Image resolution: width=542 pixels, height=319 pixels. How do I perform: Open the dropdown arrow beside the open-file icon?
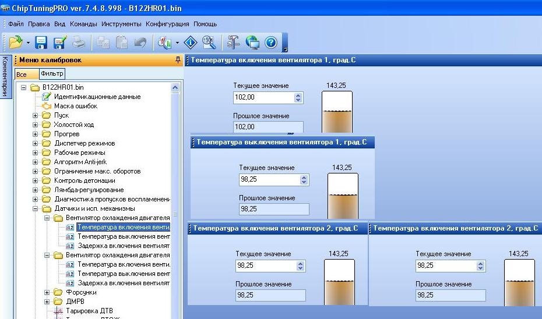tap(28, 43)
